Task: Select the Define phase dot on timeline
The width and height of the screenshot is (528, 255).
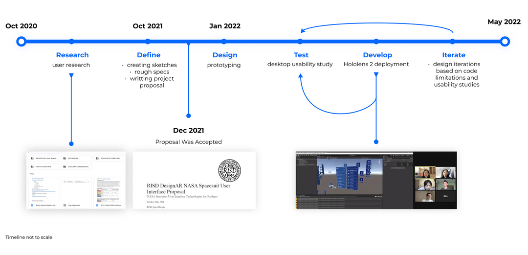Action: pos(148,42)
